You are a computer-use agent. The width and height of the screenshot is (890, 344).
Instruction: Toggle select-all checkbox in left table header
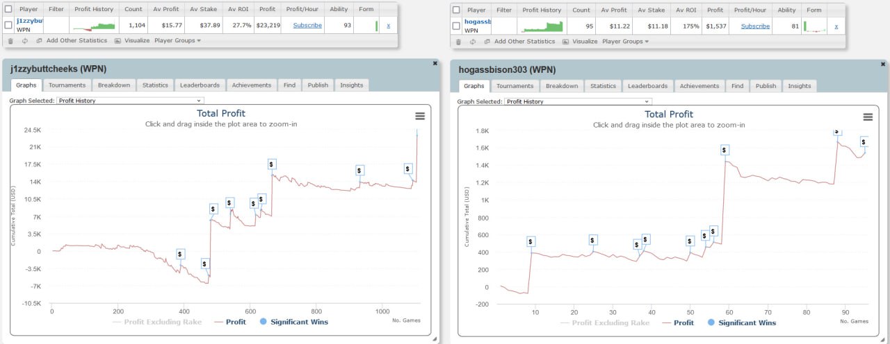[8, 10]
